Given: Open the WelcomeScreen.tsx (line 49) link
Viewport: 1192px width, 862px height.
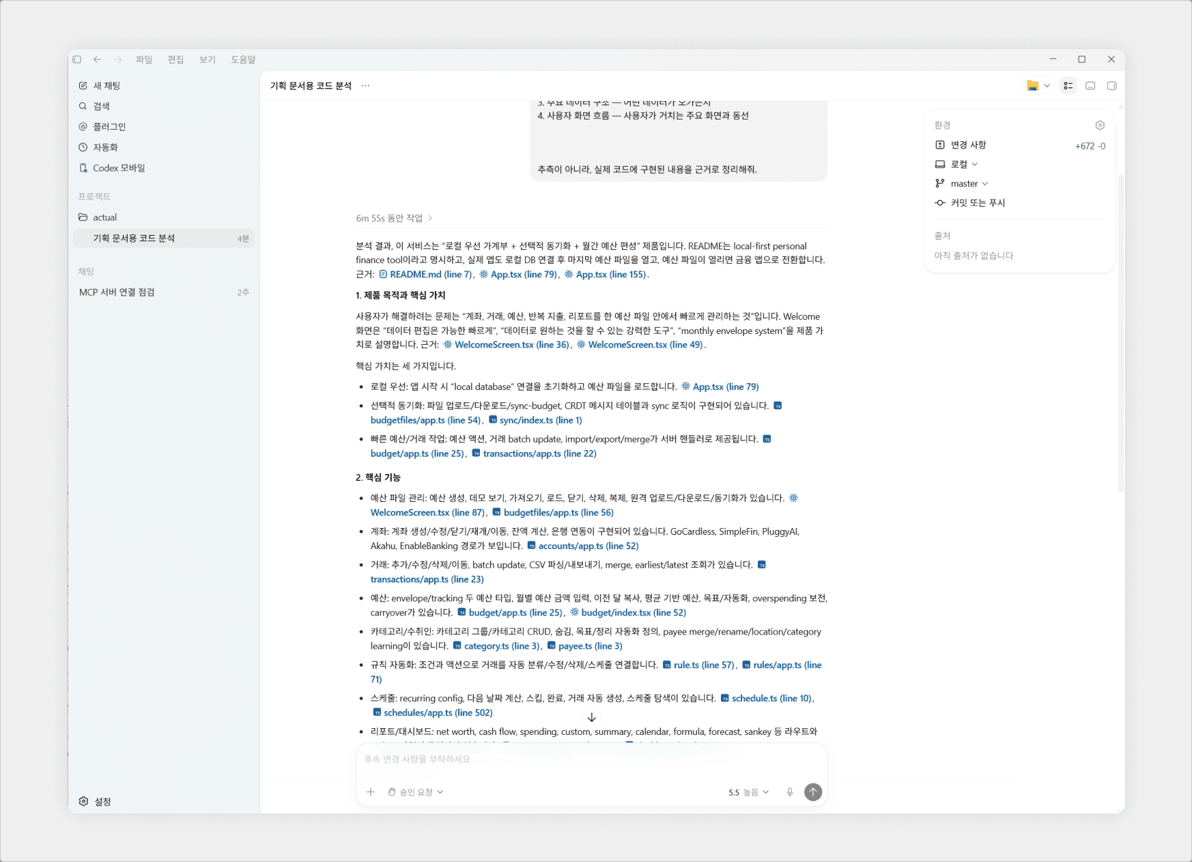Looking at the screenshot, I should [x=640, y=345].
